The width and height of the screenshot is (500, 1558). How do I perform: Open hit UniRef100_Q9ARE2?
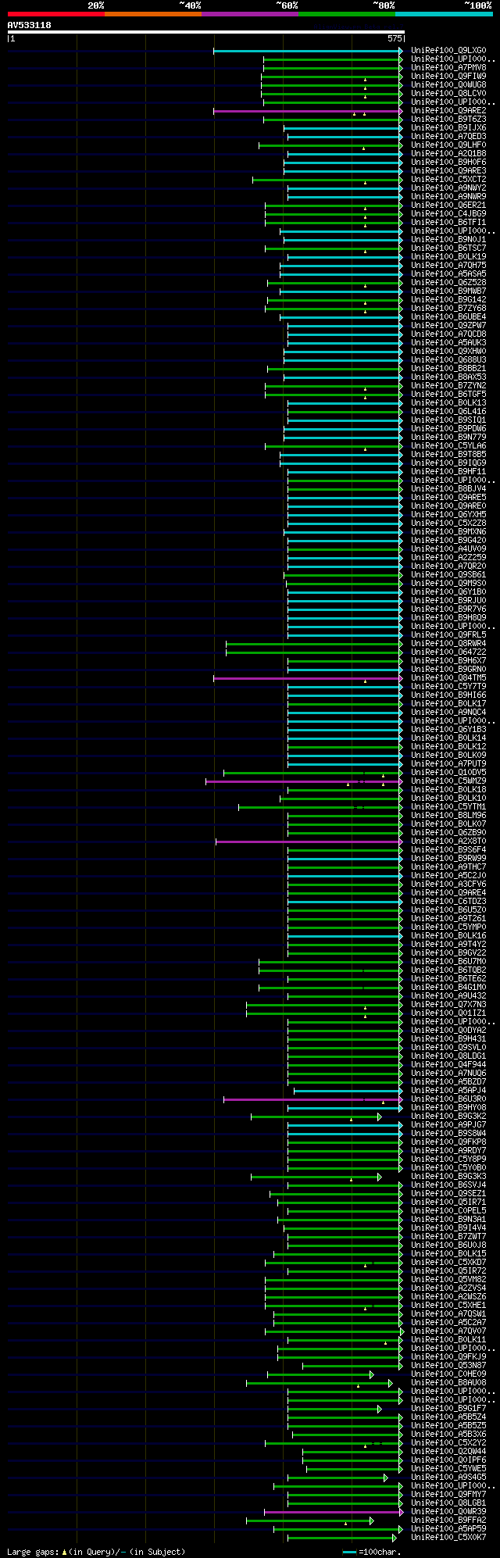pyautogui.click(x=448, y=111)
